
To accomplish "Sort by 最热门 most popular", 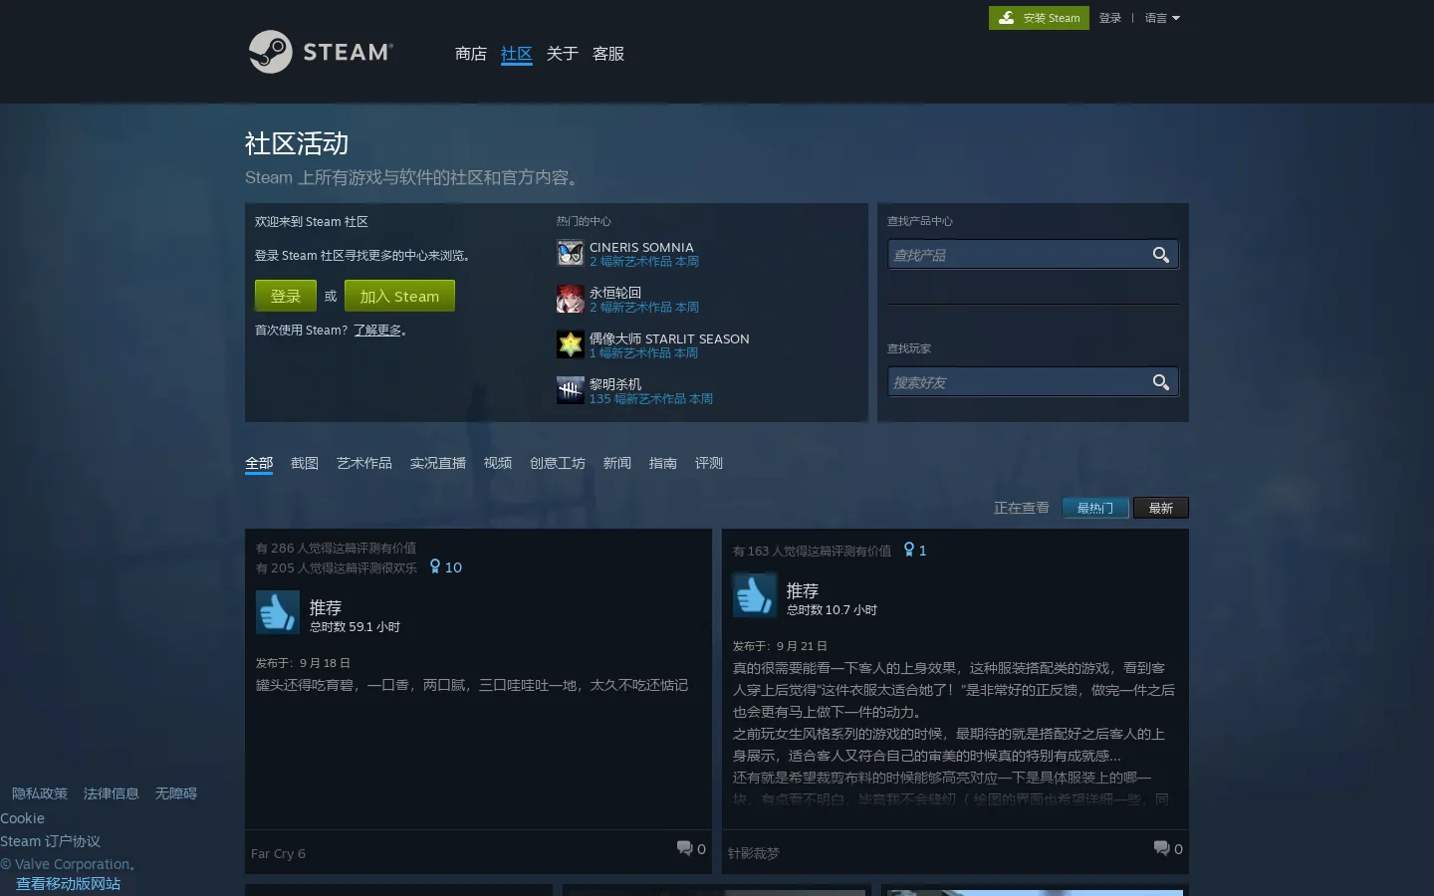I will pyautogui.click(x=1095, y=508).
